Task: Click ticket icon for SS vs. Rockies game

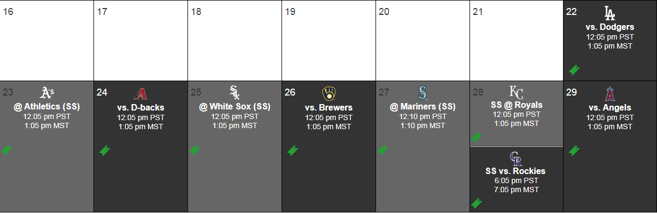Action: coord(476,203)
